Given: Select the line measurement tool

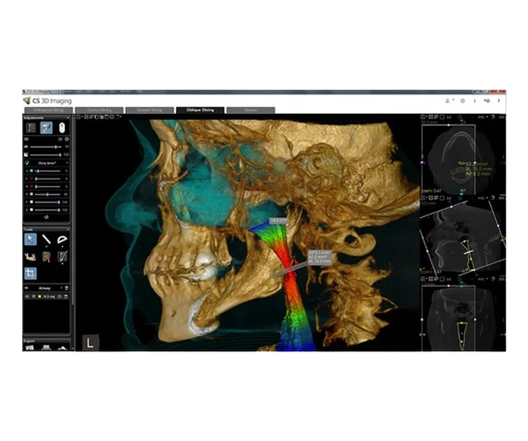Looking at the screenshot, I should pos(46,239).
